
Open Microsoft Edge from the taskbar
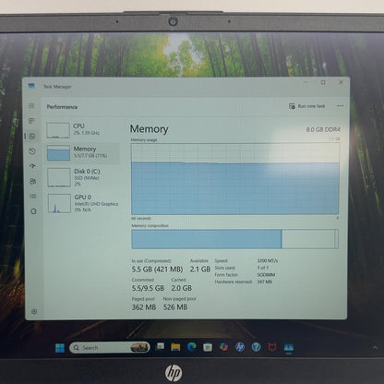tap(192, 347)
